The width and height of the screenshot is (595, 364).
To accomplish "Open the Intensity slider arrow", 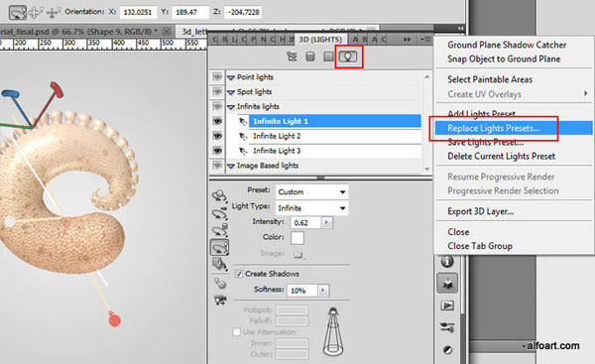I will (x=326, y=222).
